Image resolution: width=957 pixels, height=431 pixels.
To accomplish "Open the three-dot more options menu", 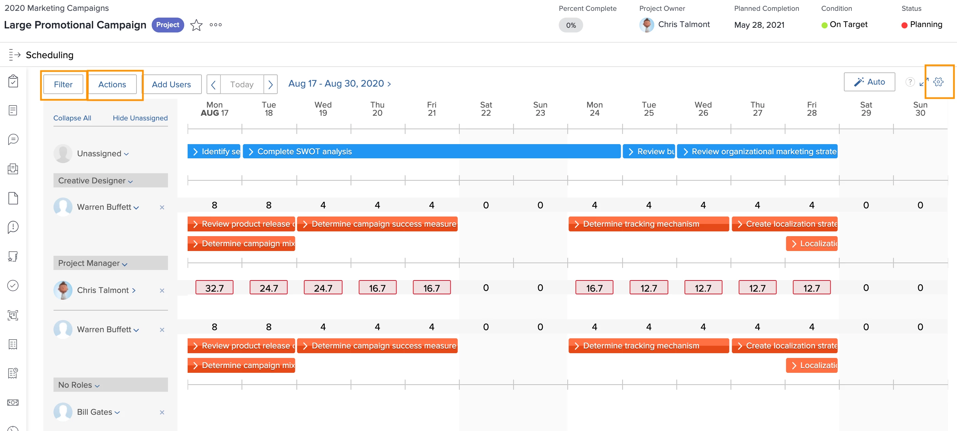I will [215, 25].
